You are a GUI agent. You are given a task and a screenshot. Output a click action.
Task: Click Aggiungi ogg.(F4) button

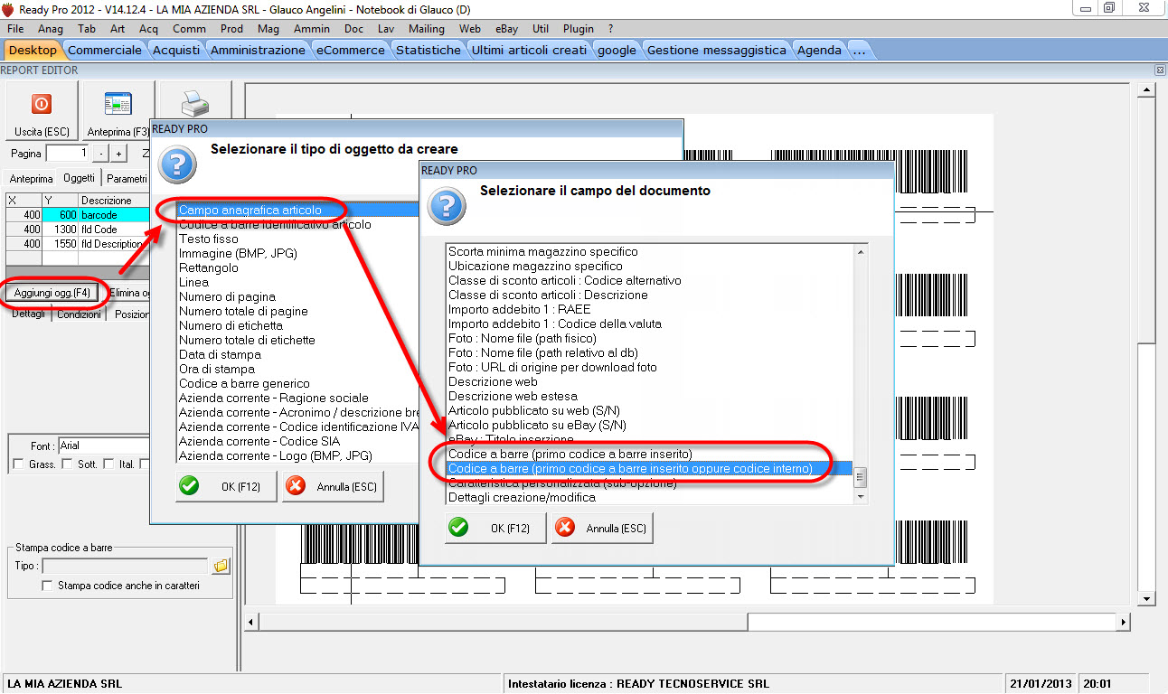[52, 293]
